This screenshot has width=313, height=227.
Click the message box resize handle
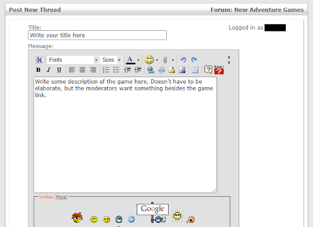(214, 190)
